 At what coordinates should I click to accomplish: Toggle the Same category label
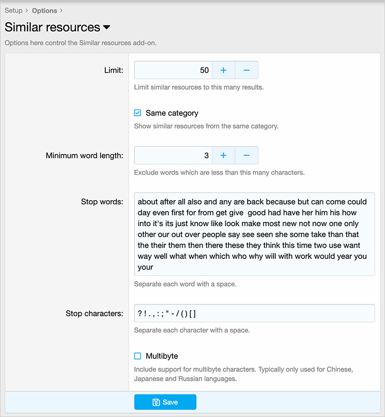click(x=172, y=113)
